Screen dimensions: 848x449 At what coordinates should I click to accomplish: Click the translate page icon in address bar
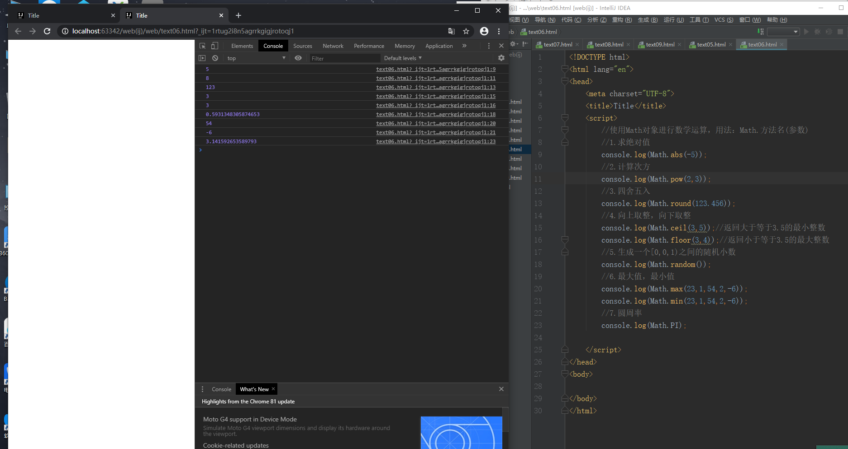pyautogui.click(x=452, y=31)
